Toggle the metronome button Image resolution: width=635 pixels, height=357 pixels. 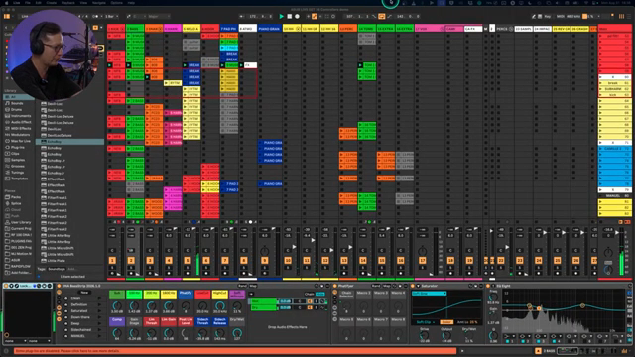[x=96, y=16]
